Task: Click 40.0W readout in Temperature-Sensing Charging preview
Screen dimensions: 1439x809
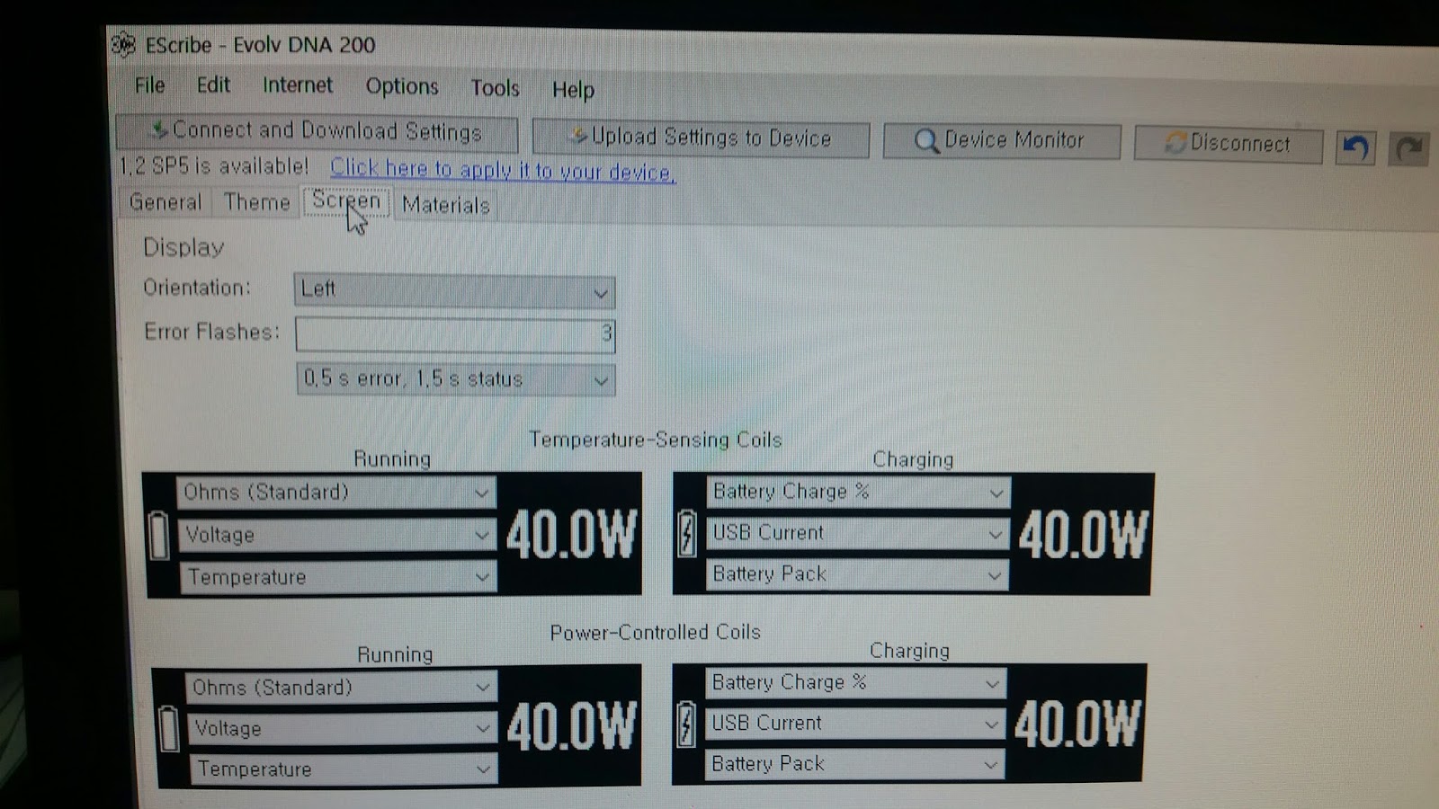Action: pos(1084,535)
